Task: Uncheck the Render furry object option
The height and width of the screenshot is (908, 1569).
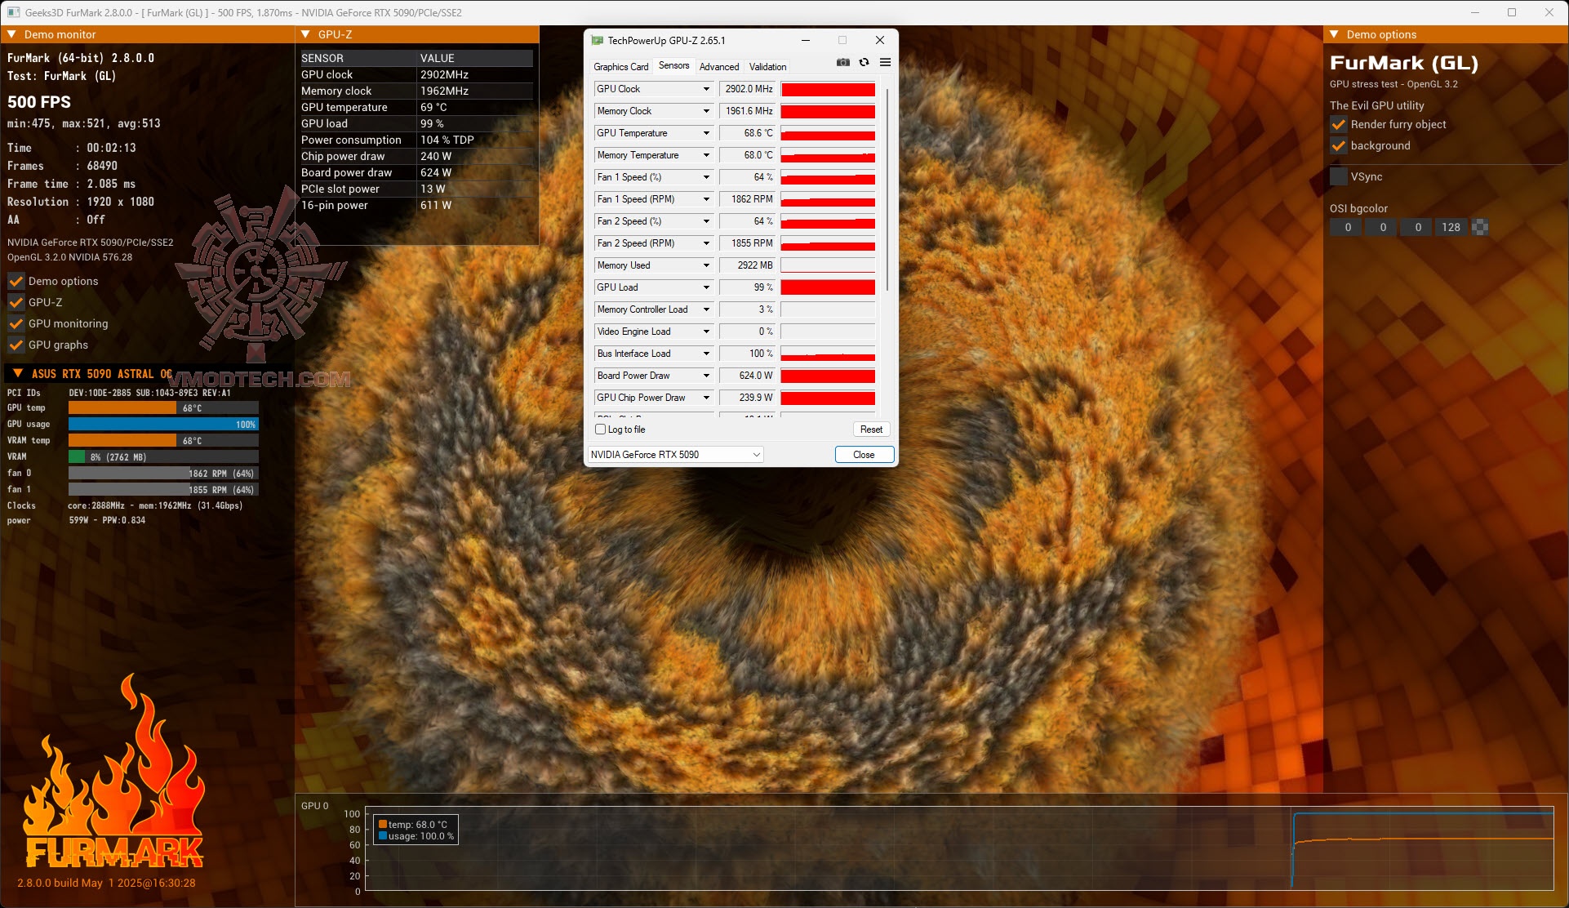Action: click(1339, 124)
